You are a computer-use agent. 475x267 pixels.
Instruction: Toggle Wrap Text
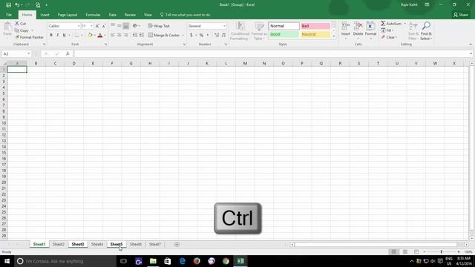pyautogui.click(x=159, y=26)
